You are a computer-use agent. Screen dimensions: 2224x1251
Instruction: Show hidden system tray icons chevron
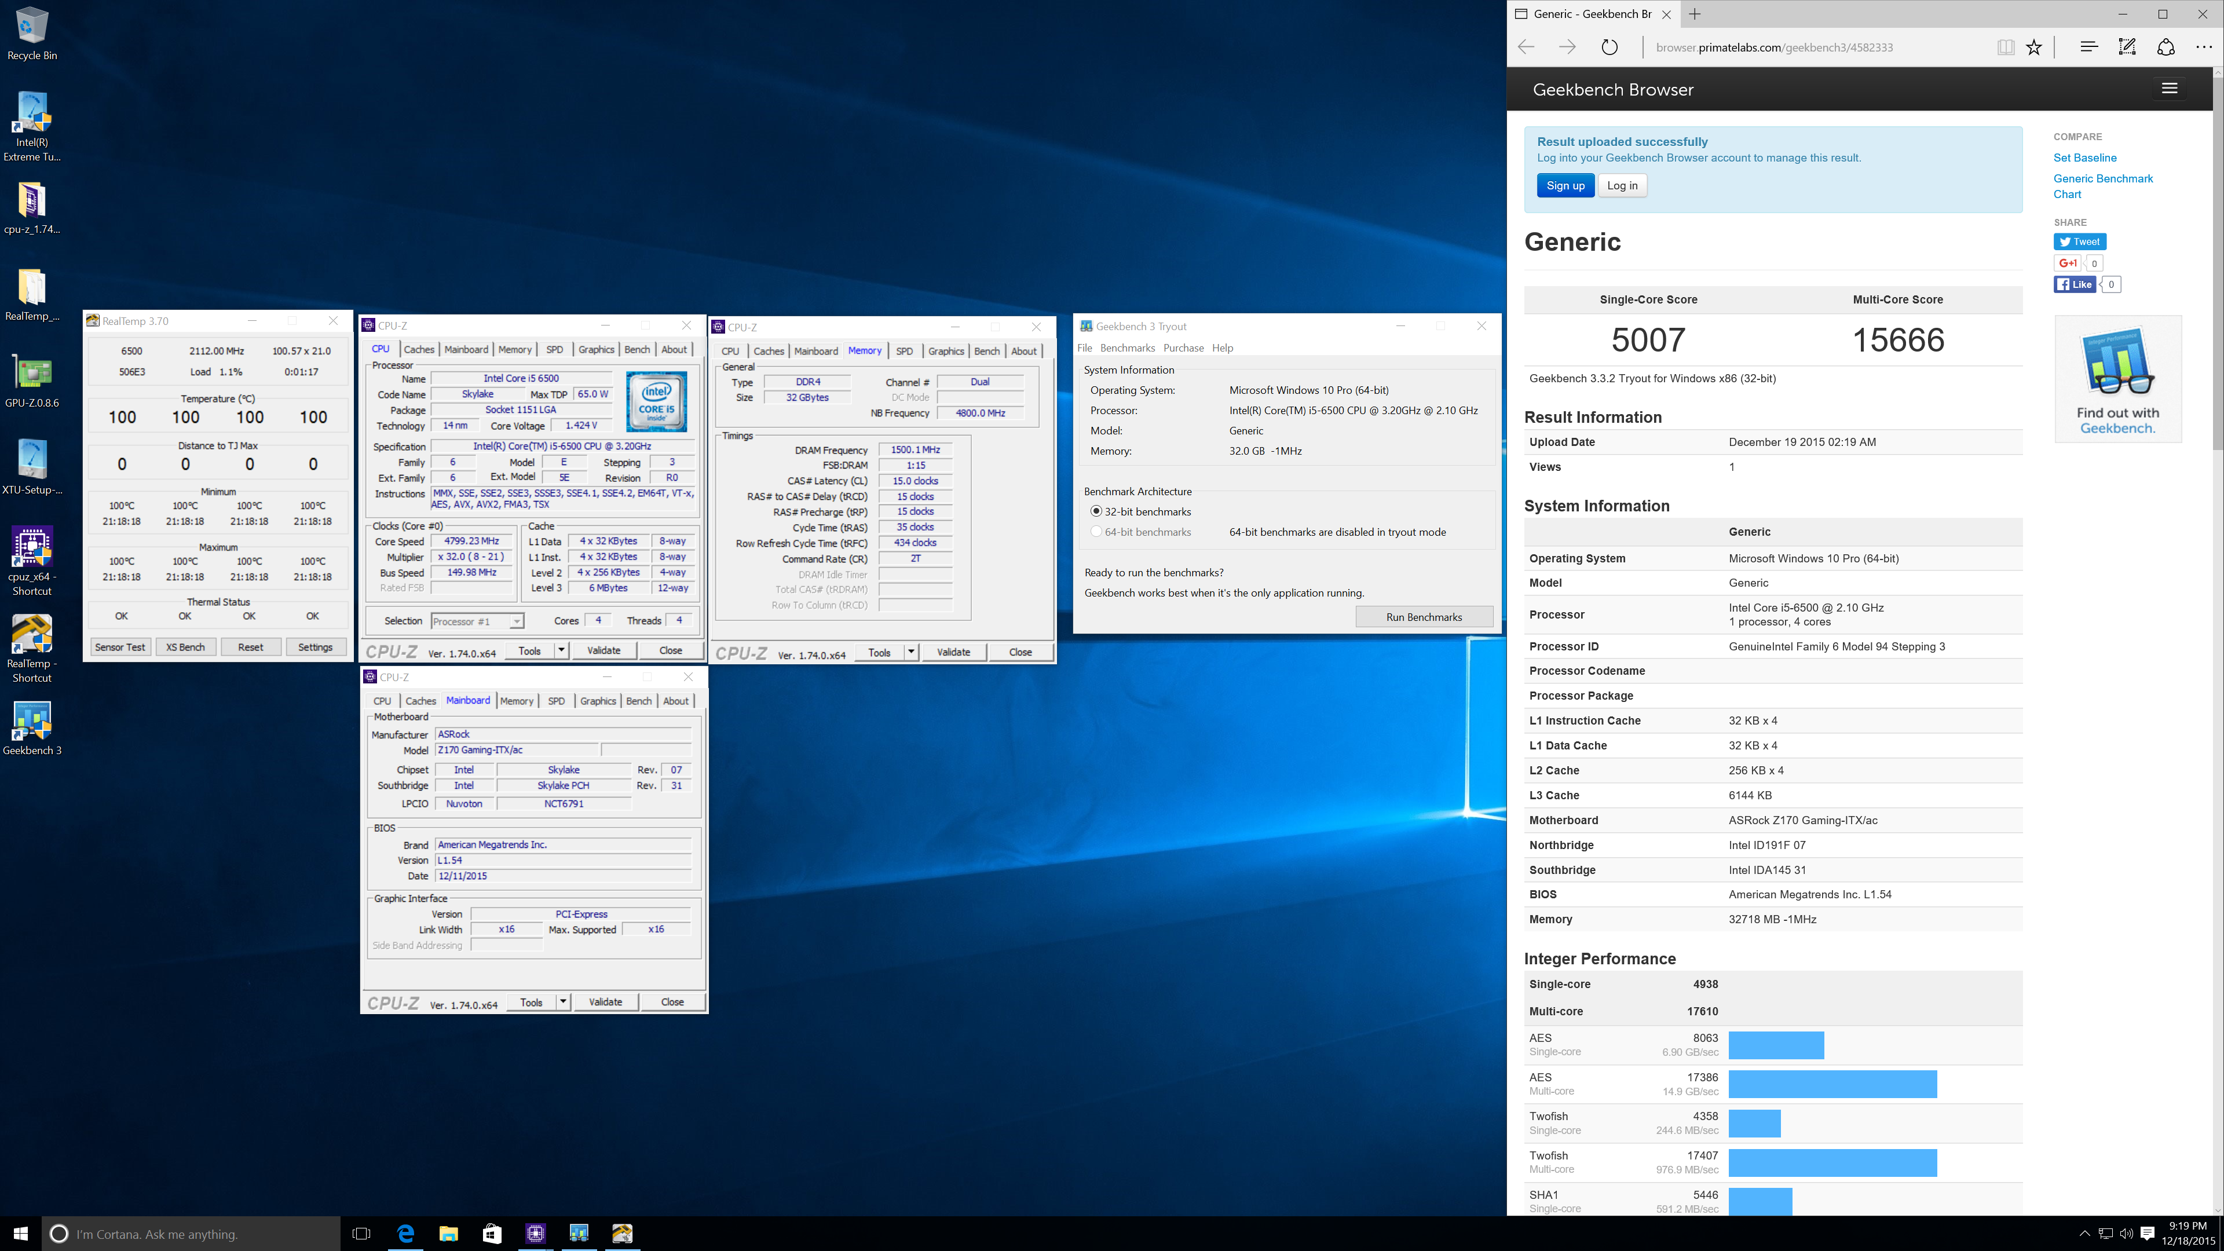pyautogui.click(x=2084, y=1234)
